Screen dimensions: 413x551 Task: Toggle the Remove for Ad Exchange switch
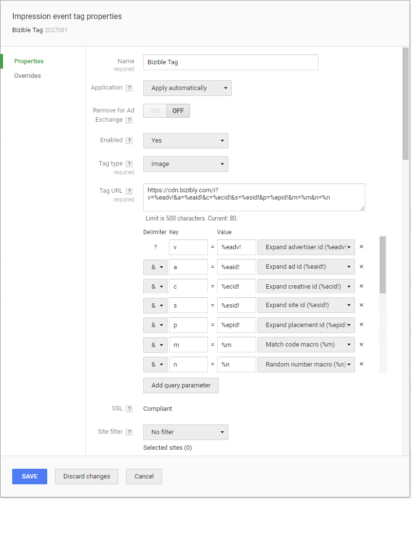coord(166,111)
